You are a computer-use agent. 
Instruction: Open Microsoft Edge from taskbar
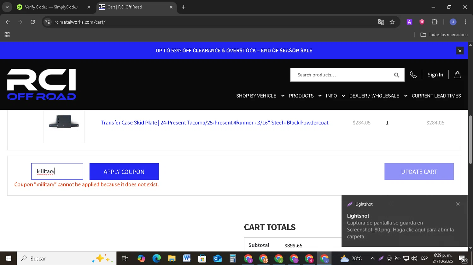[156, 258]
